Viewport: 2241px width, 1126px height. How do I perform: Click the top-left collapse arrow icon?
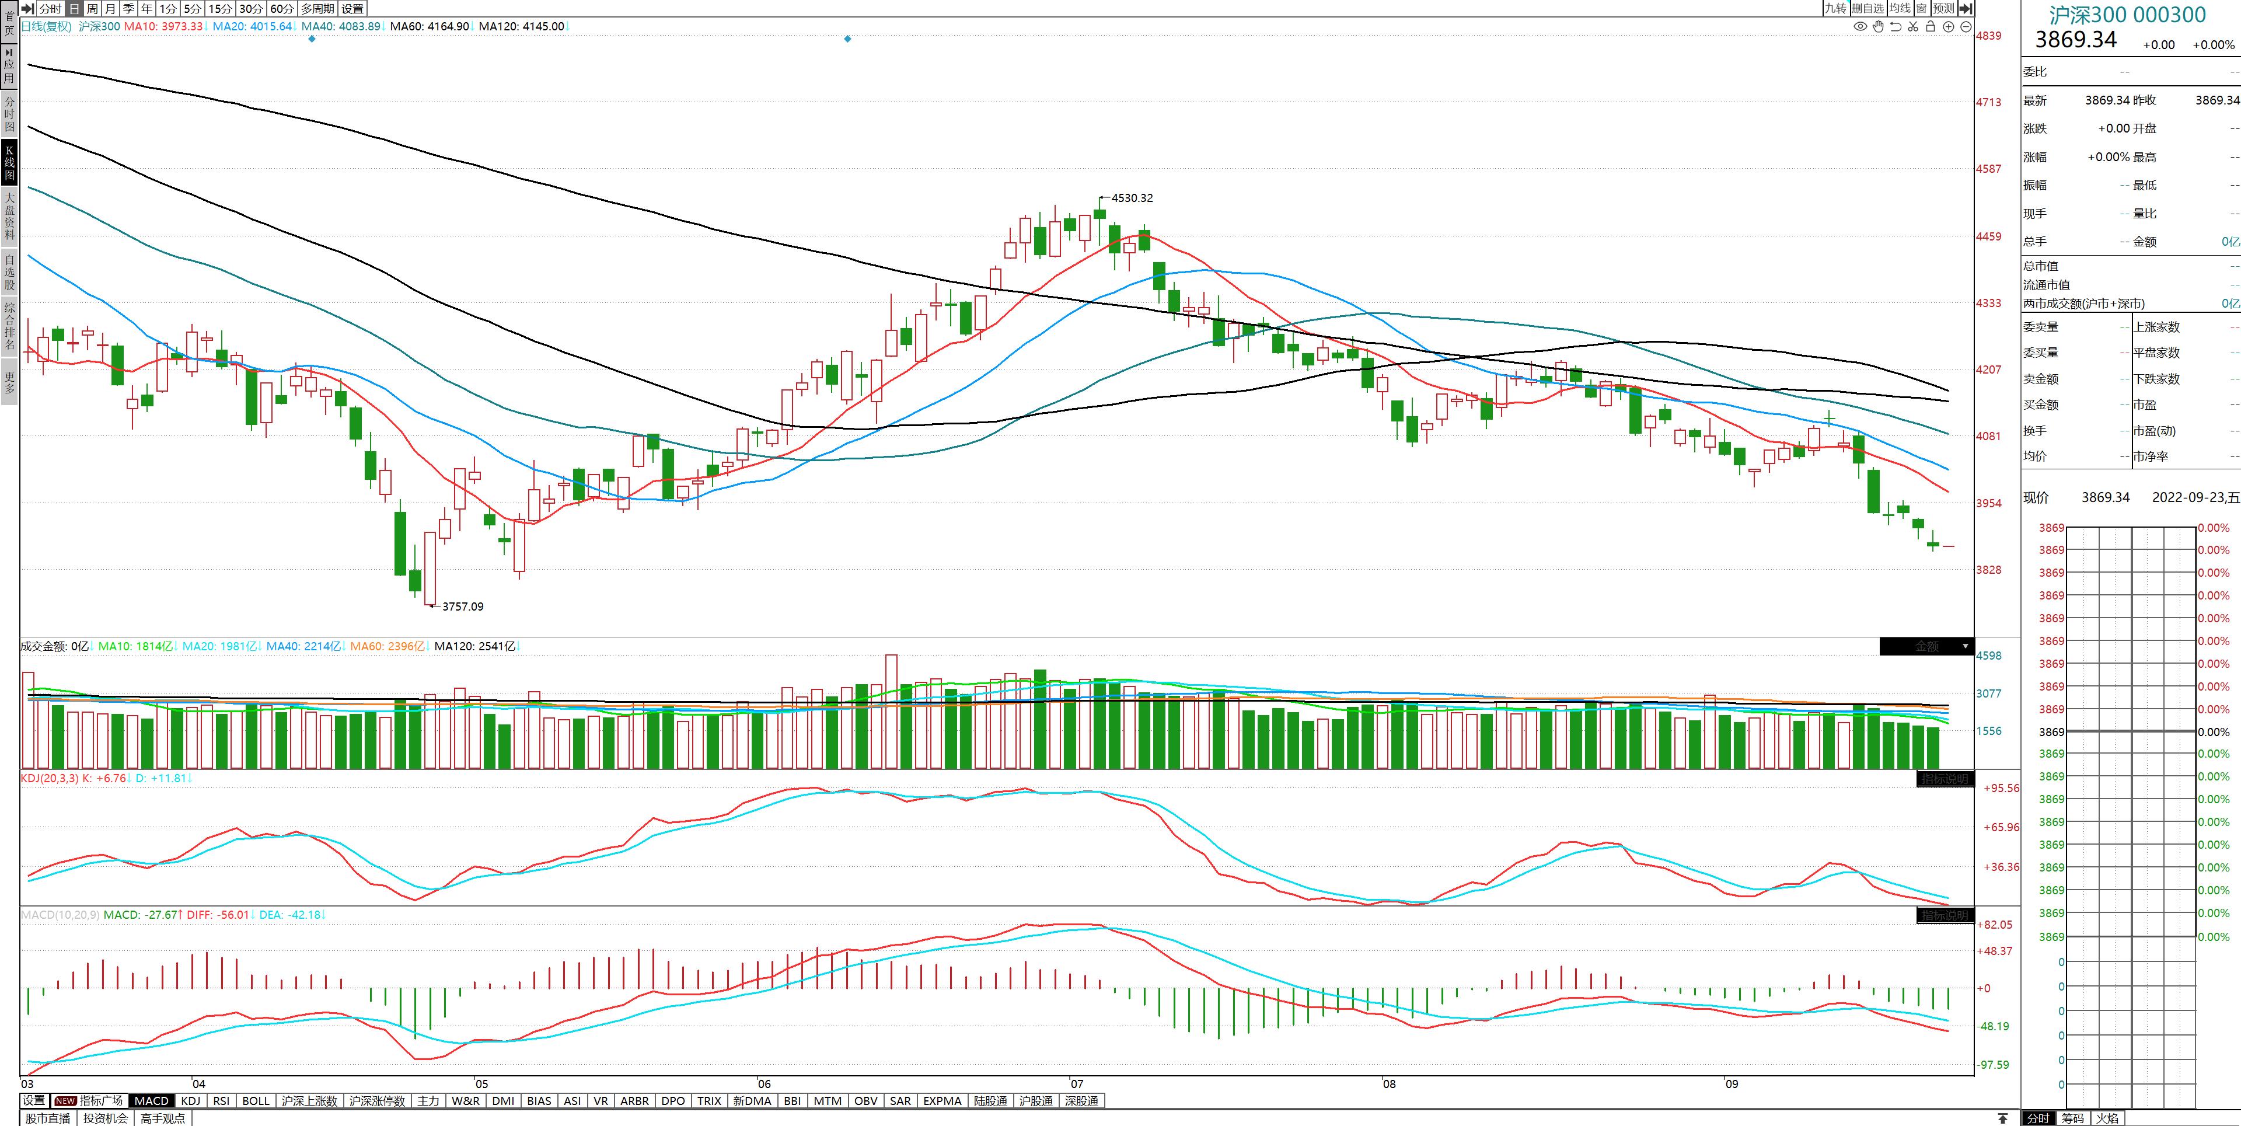(28, 8)
